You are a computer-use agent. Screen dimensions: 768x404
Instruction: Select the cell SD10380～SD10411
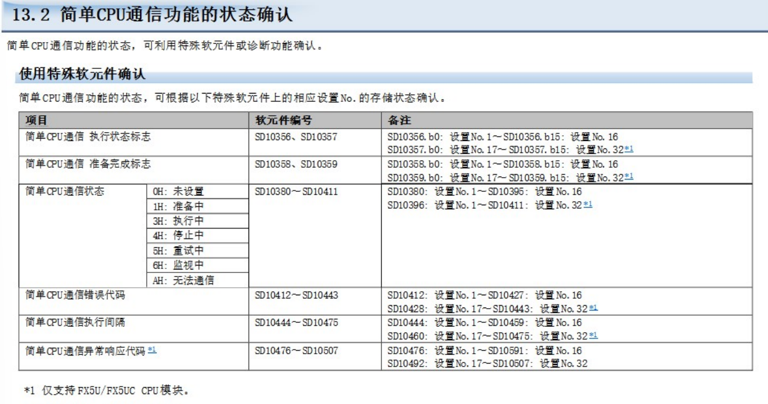pos(297,192)
